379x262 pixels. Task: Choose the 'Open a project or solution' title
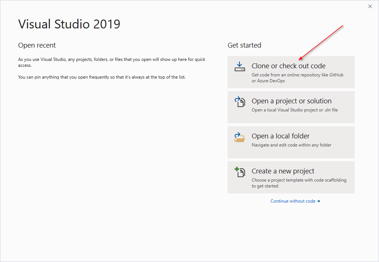(x=291, y=101)
